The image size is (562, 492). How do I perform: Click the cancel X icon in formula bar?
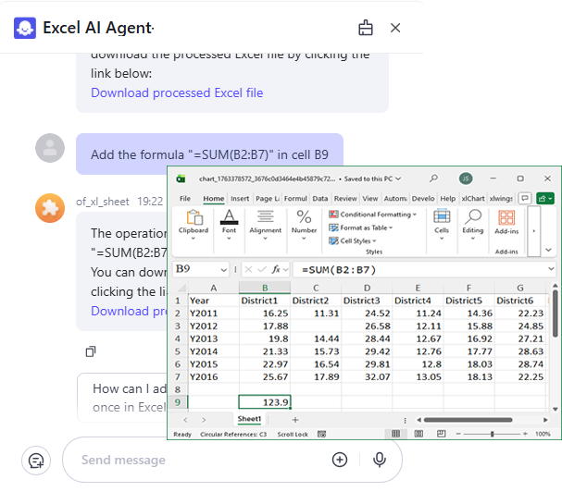pos(249,269)
